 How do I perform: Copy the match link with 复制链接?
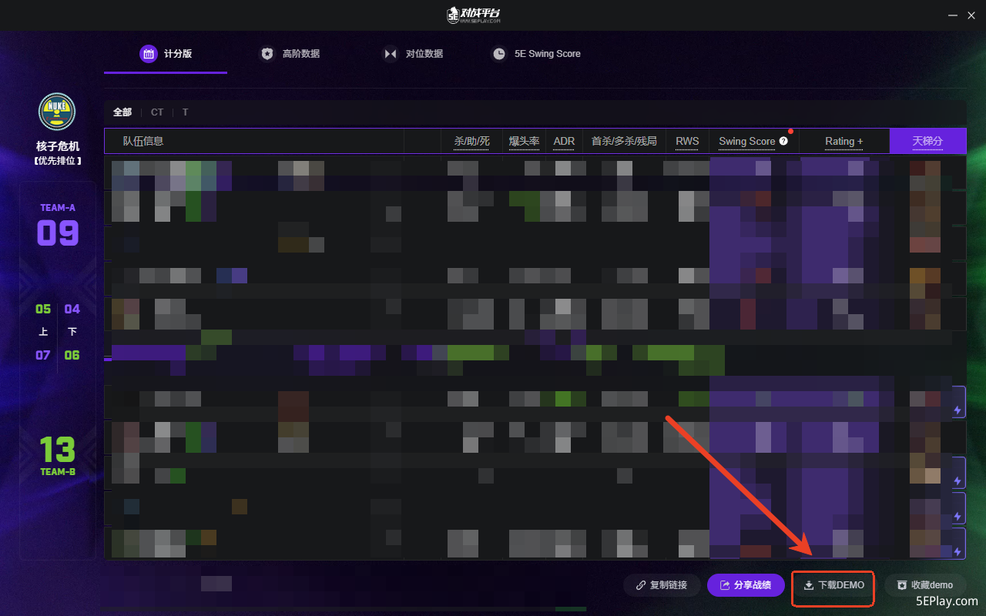click(x=661, y=585)
